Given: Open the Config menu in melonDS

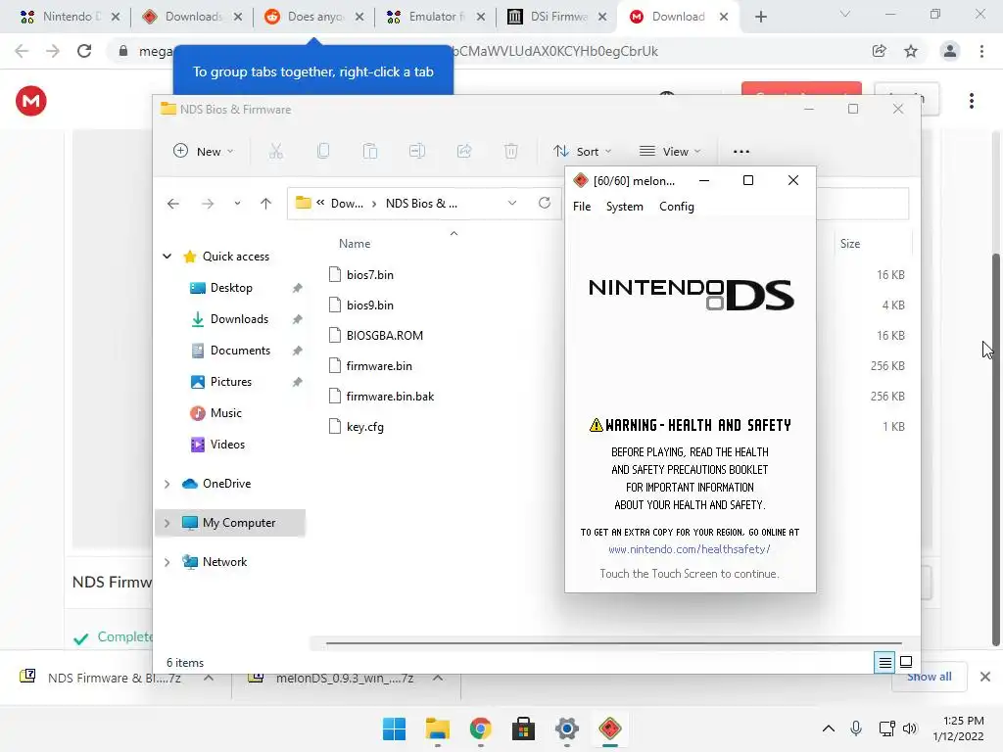Looking at the screenshot, I should coord(676,207).
